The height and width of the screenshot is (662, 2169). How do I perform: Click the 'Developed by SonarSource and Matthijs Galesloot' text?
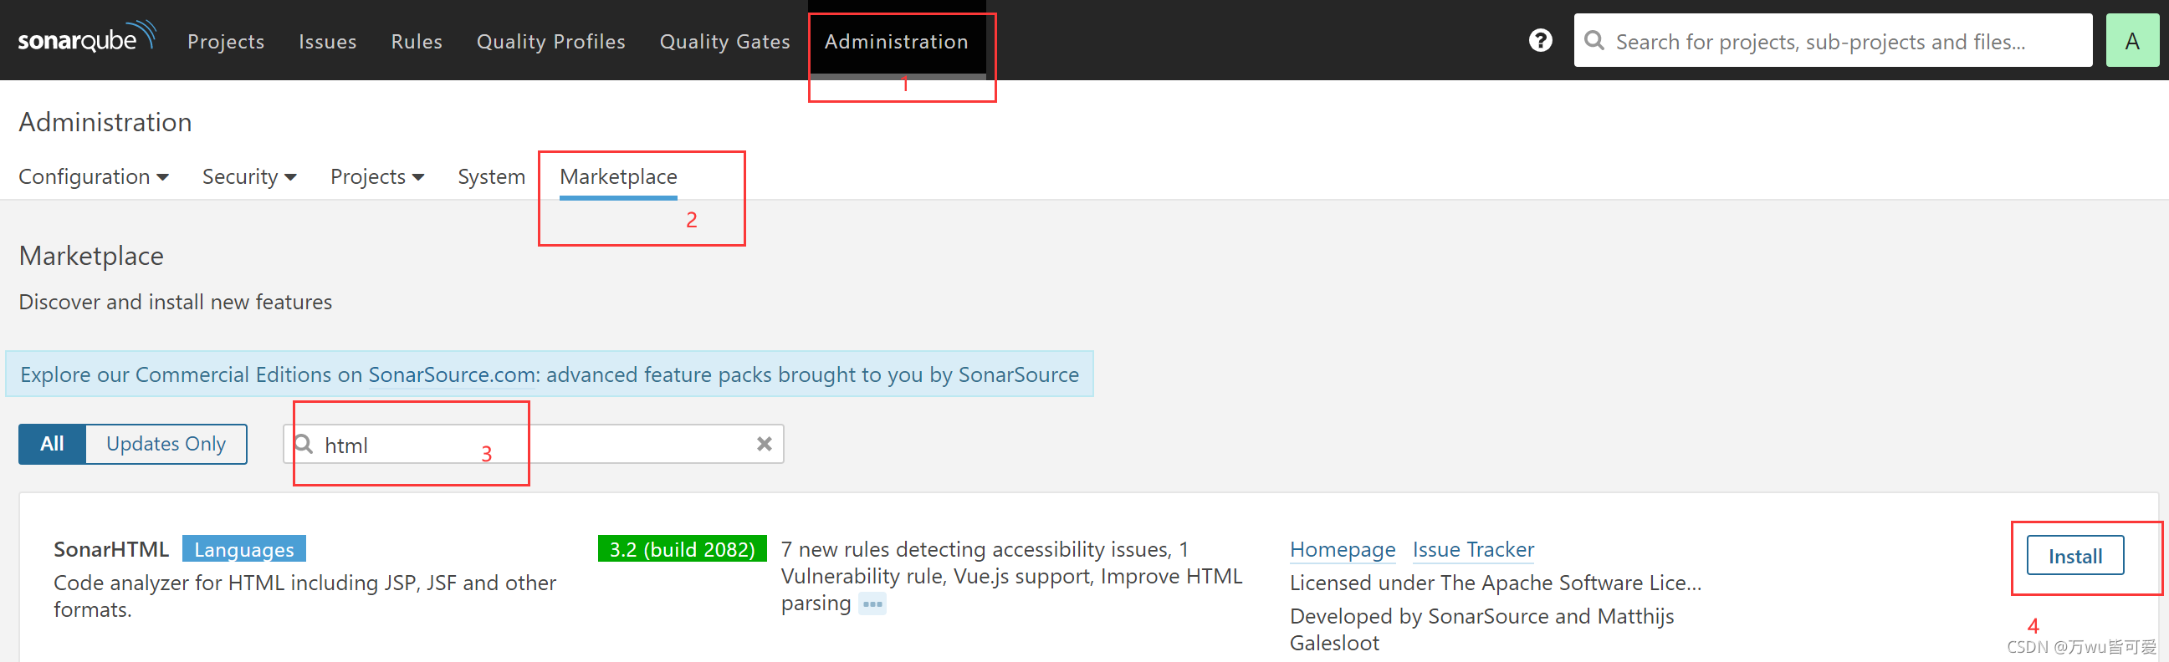pos(1482,629)
